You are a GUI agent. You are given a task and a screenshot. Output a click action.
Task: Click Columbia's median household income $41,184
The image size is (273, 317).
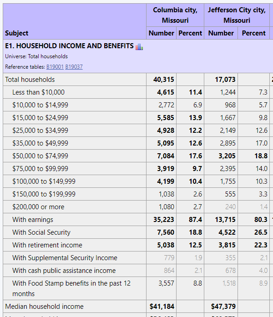(x=162, y=307)
